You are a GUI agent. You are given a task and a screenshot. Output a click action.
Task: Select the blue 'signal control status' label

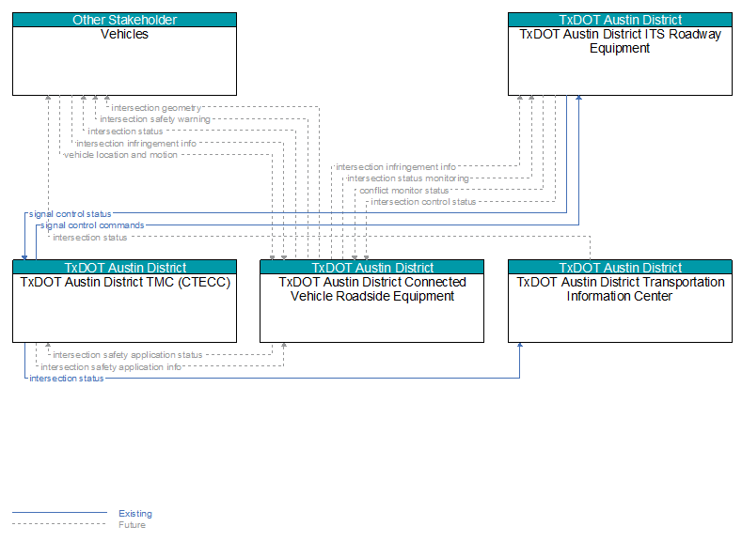click(70, 214)
